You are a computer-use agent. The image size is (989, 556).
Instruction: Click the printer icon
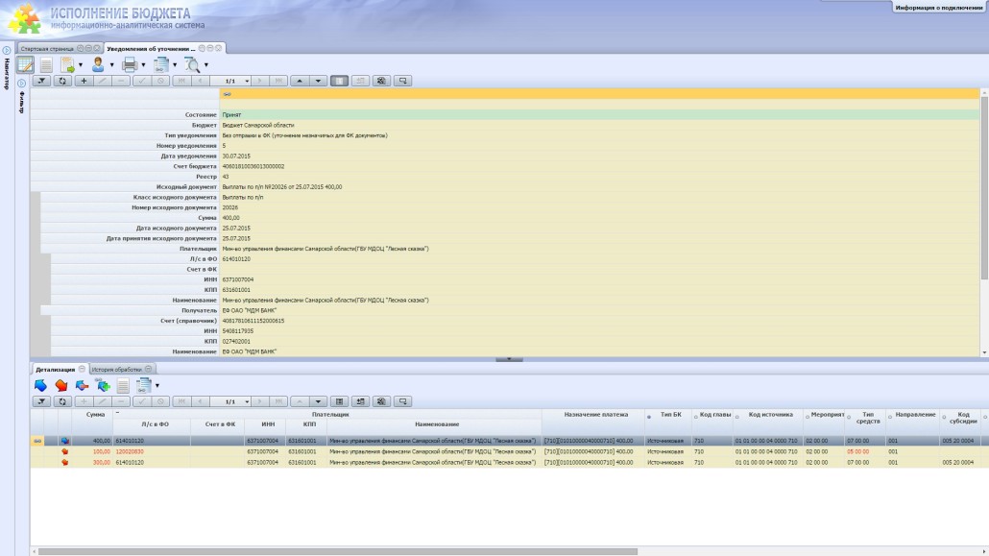pyautogui.click(x=130, y=64)
